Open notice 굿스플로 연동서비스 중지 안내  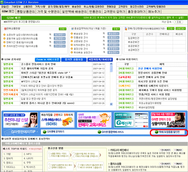(x=38, y=64)
